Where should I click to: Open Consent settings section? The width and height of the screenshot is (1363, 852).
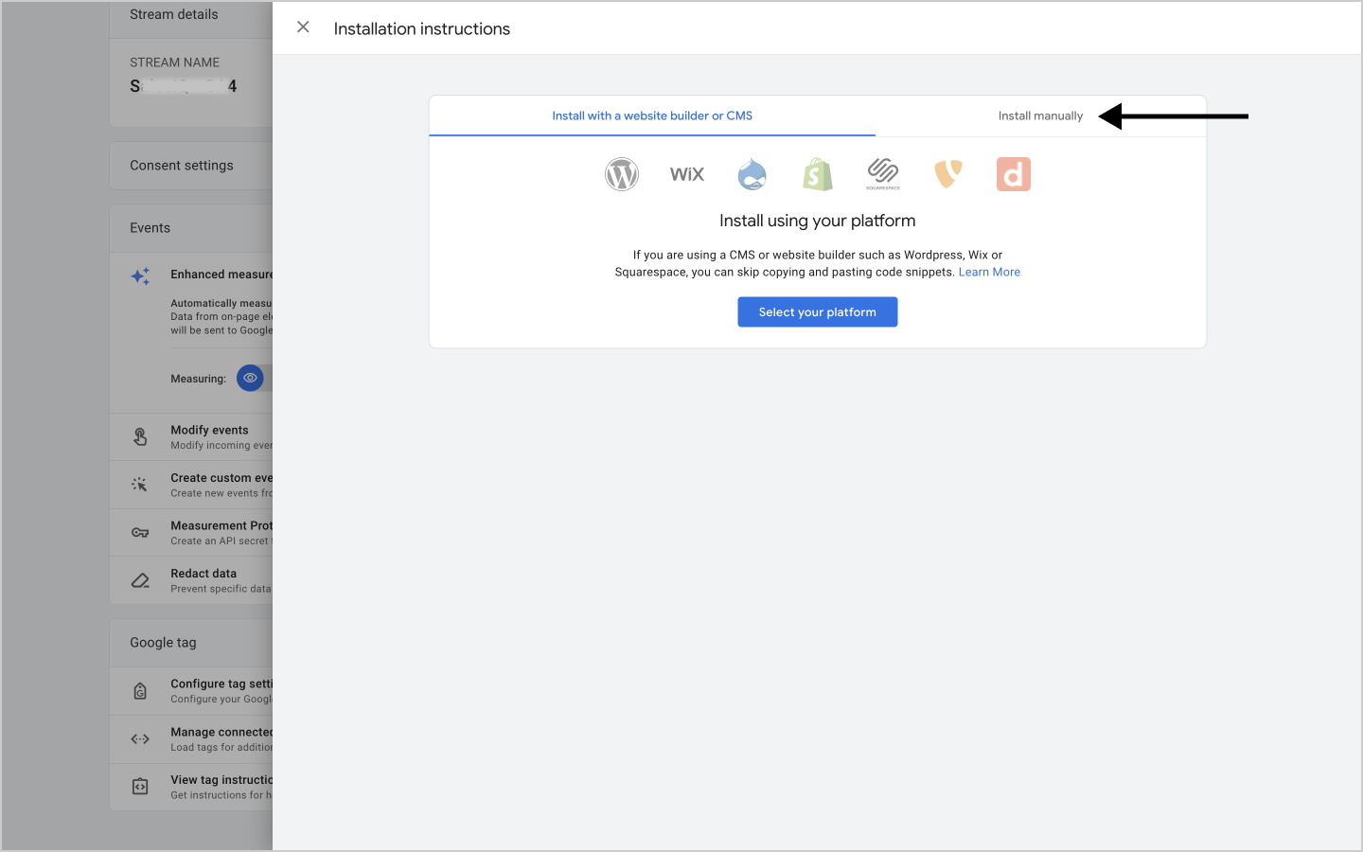tap(191, 166)
